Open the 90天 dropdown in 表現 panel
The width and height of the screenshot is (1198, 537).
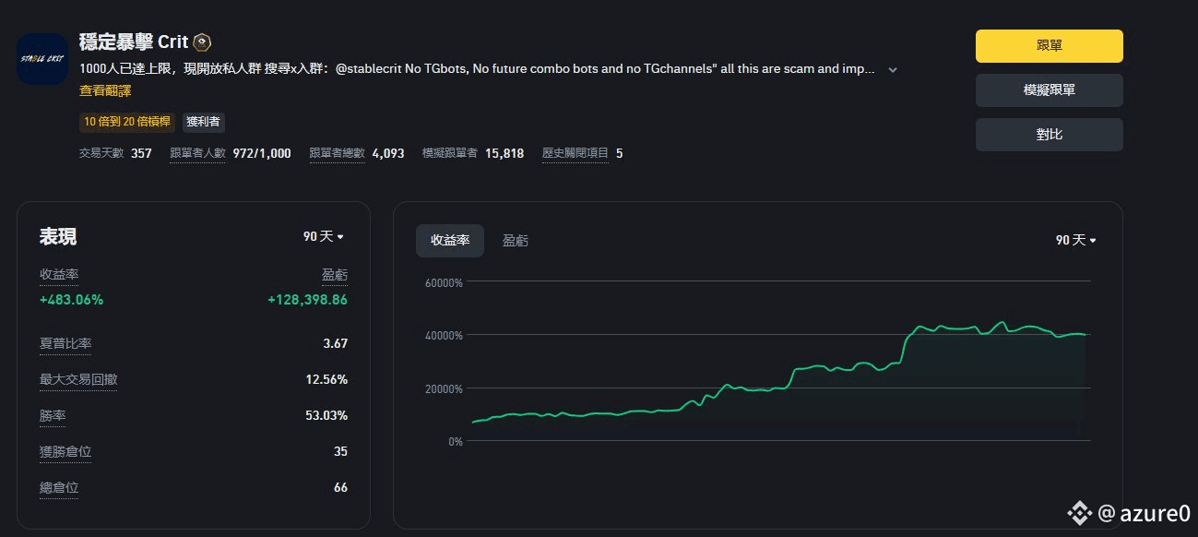coord(324,236)
